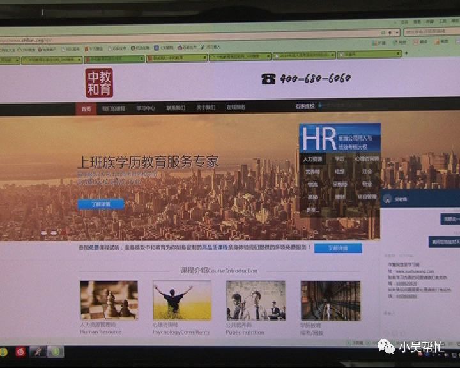
Task: Open 关于我们 in the nav bar
Action: [206, 108]
